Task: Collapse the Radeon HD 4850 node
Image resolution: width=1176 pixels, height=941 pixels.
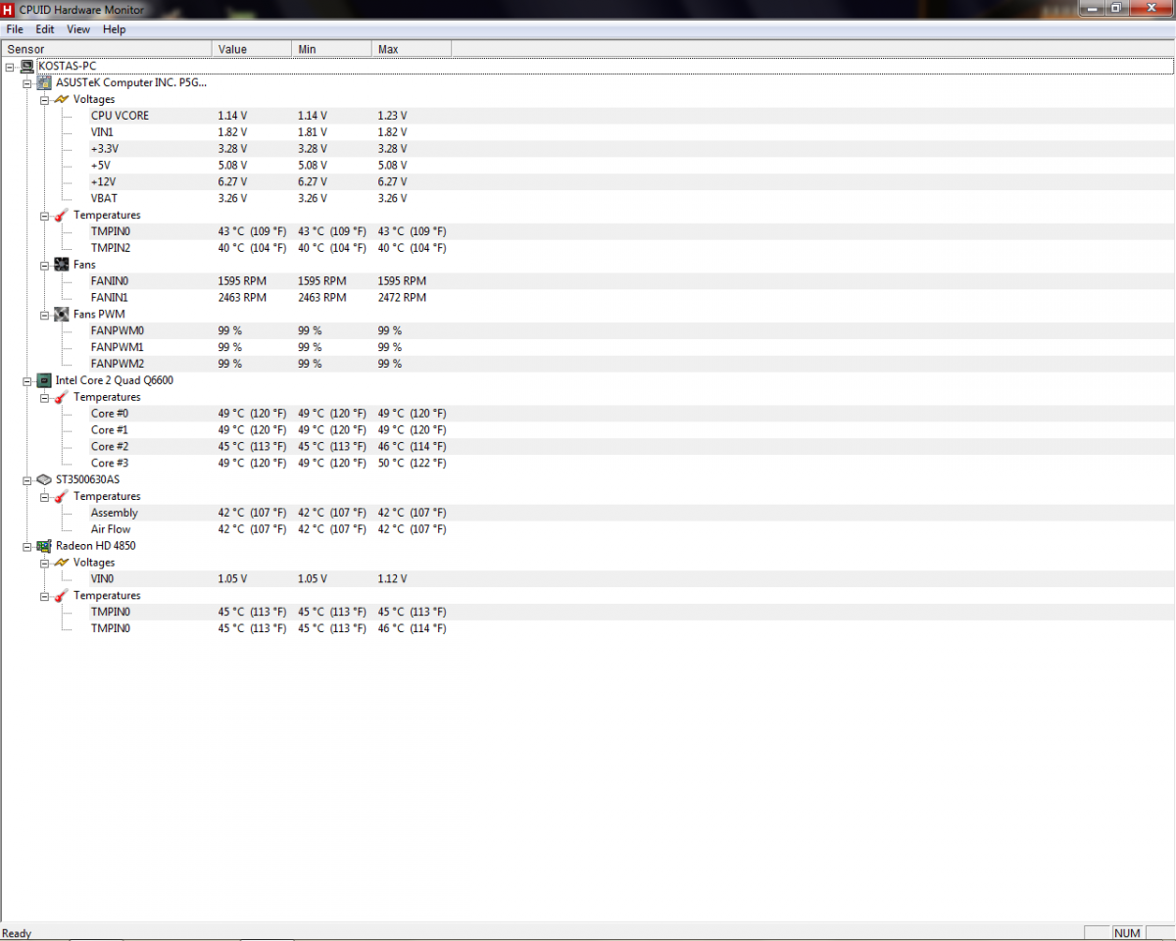Action: tap(27, 546)
